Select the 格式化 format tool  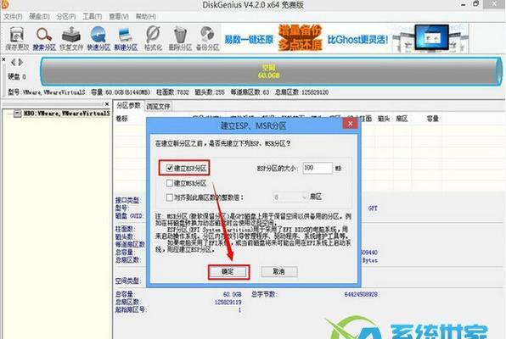[x=153, y=38]
